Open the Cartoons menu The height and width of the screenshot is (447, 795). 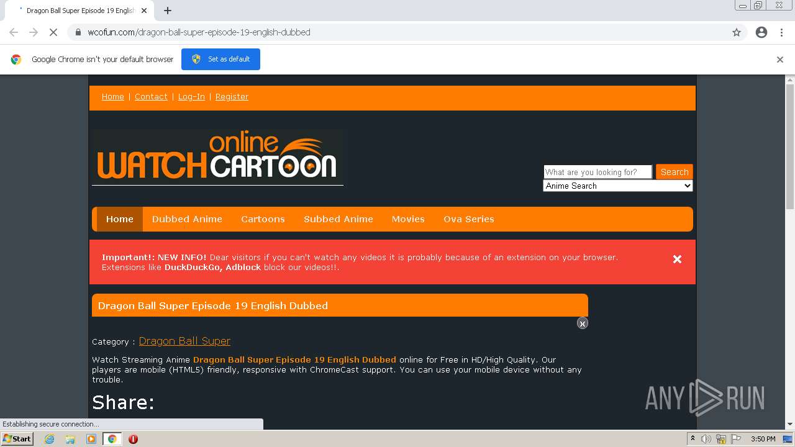263,219
